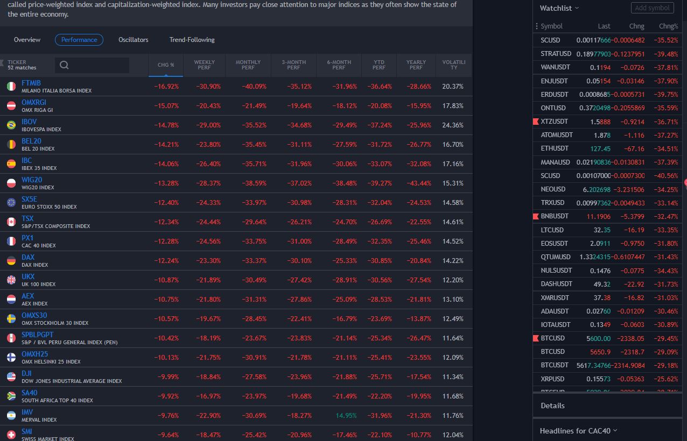Image resolution: width=687 pixels, height=441 pixels.
Task: Click the red flag marker on BNBUSDT
Action: [536, 216]
